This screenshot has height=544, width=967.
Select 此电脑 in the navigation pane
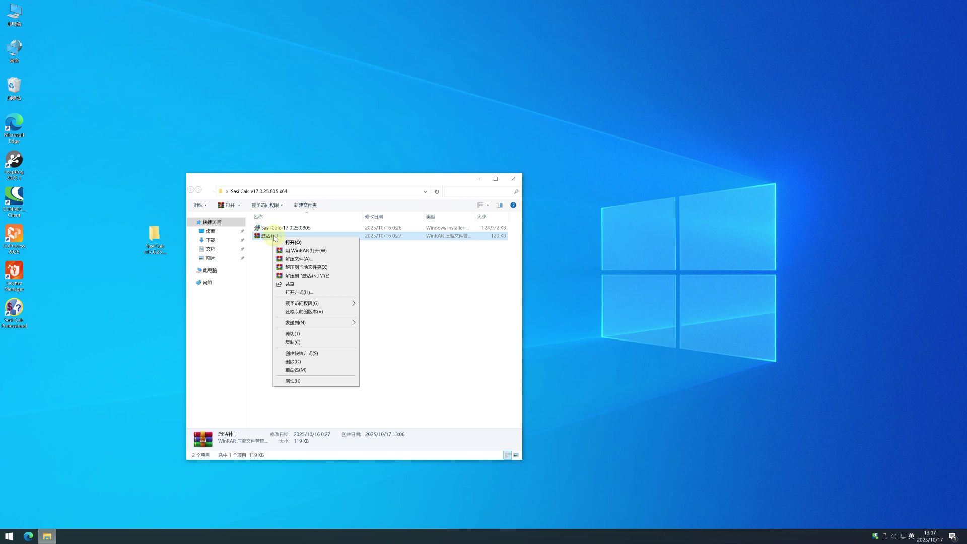tap(210, 270)
